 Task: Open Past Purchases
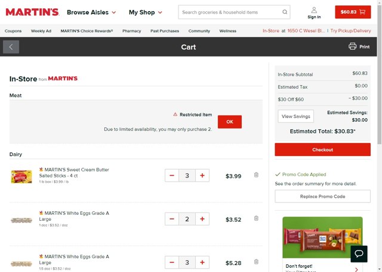[x=165, y=31]
